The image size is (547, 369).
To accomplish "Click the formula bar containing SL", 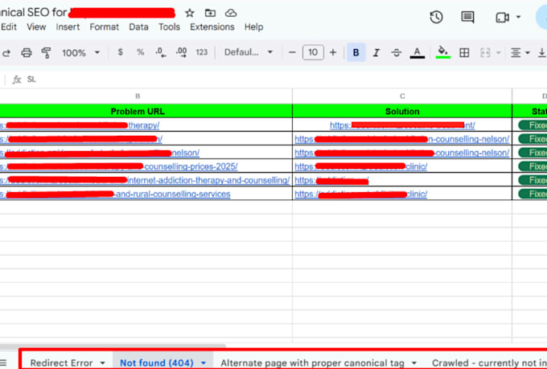I will pyautogui.click(x=286, y=80).
